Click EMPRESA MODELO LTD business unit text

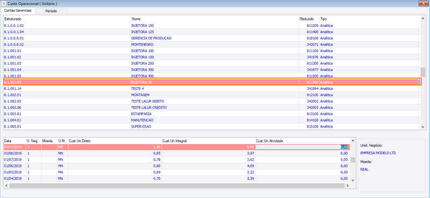pyautogui.click(x=378, y=153)
